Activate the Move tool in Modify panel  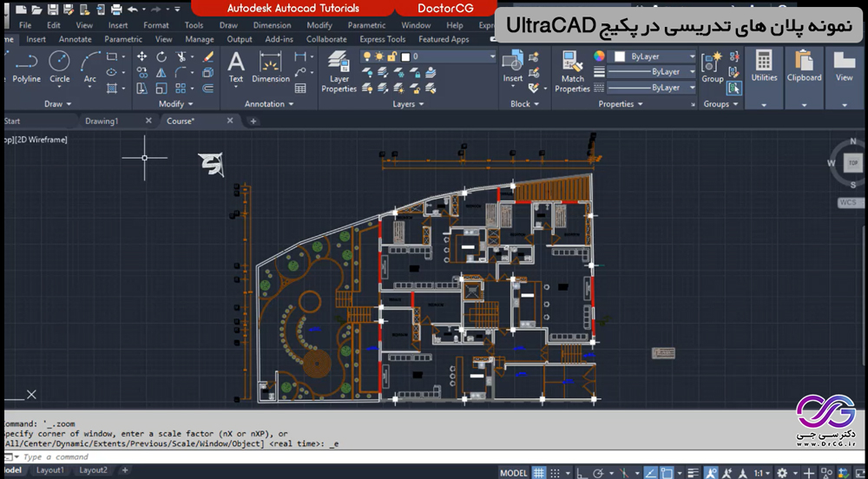142,56
